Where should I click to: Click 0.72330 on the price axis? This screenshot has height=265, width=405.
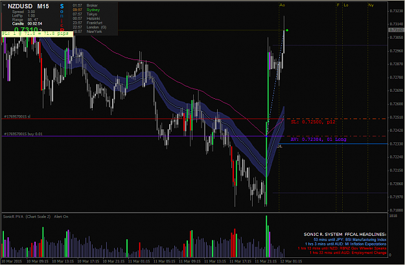pos(396,143)
